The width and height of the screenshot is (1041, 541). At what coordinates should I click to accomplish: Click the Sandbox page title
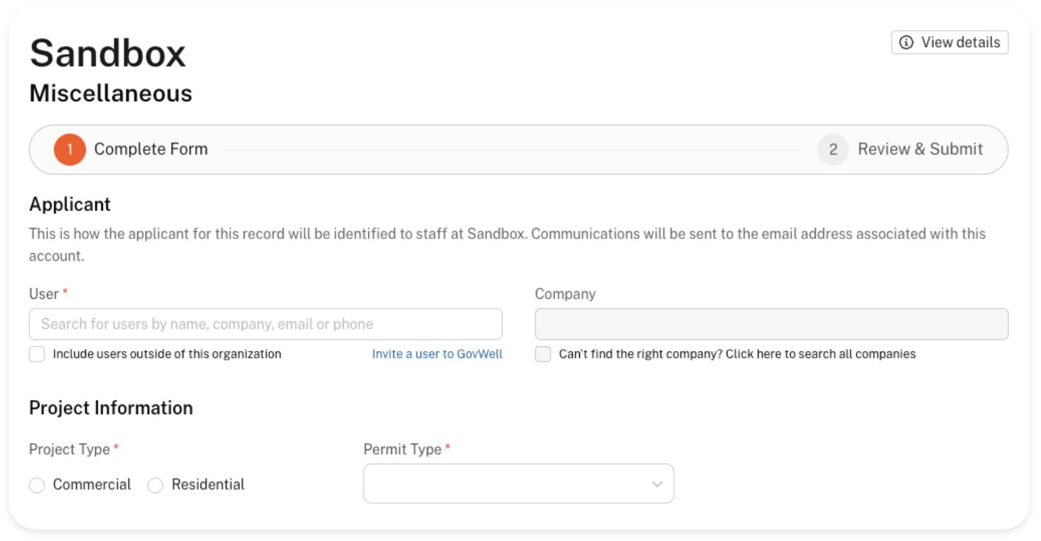tap(108, 53)
